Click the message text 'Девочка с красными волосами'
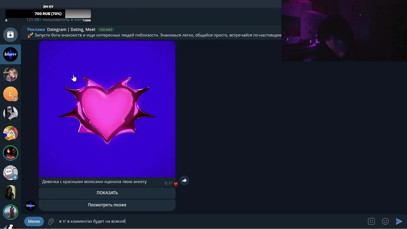Viewport: 407px width, 229px height. tap(94, 182)
